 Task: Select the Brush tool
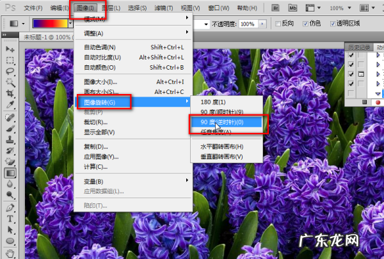coord(10,129)
